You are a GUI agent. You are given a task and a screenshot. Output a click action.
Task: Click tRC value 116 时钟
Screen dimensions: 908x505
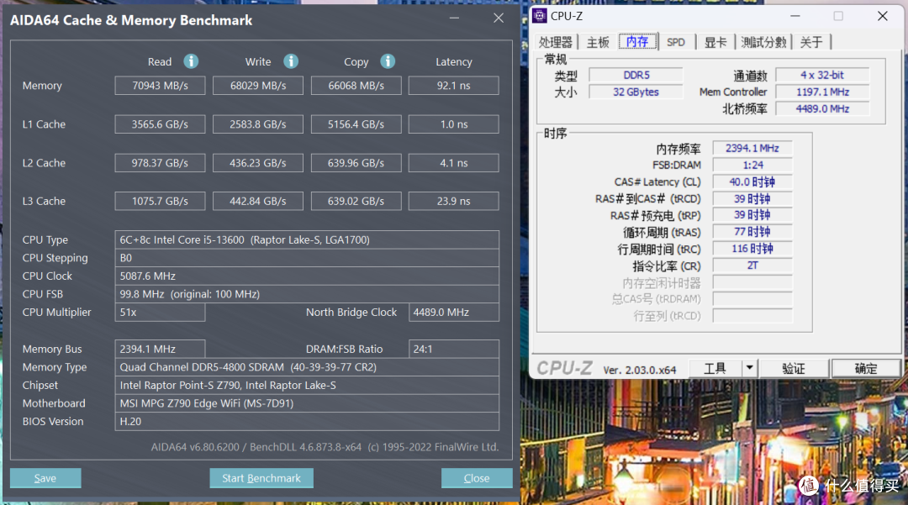[x=752, y=249]
